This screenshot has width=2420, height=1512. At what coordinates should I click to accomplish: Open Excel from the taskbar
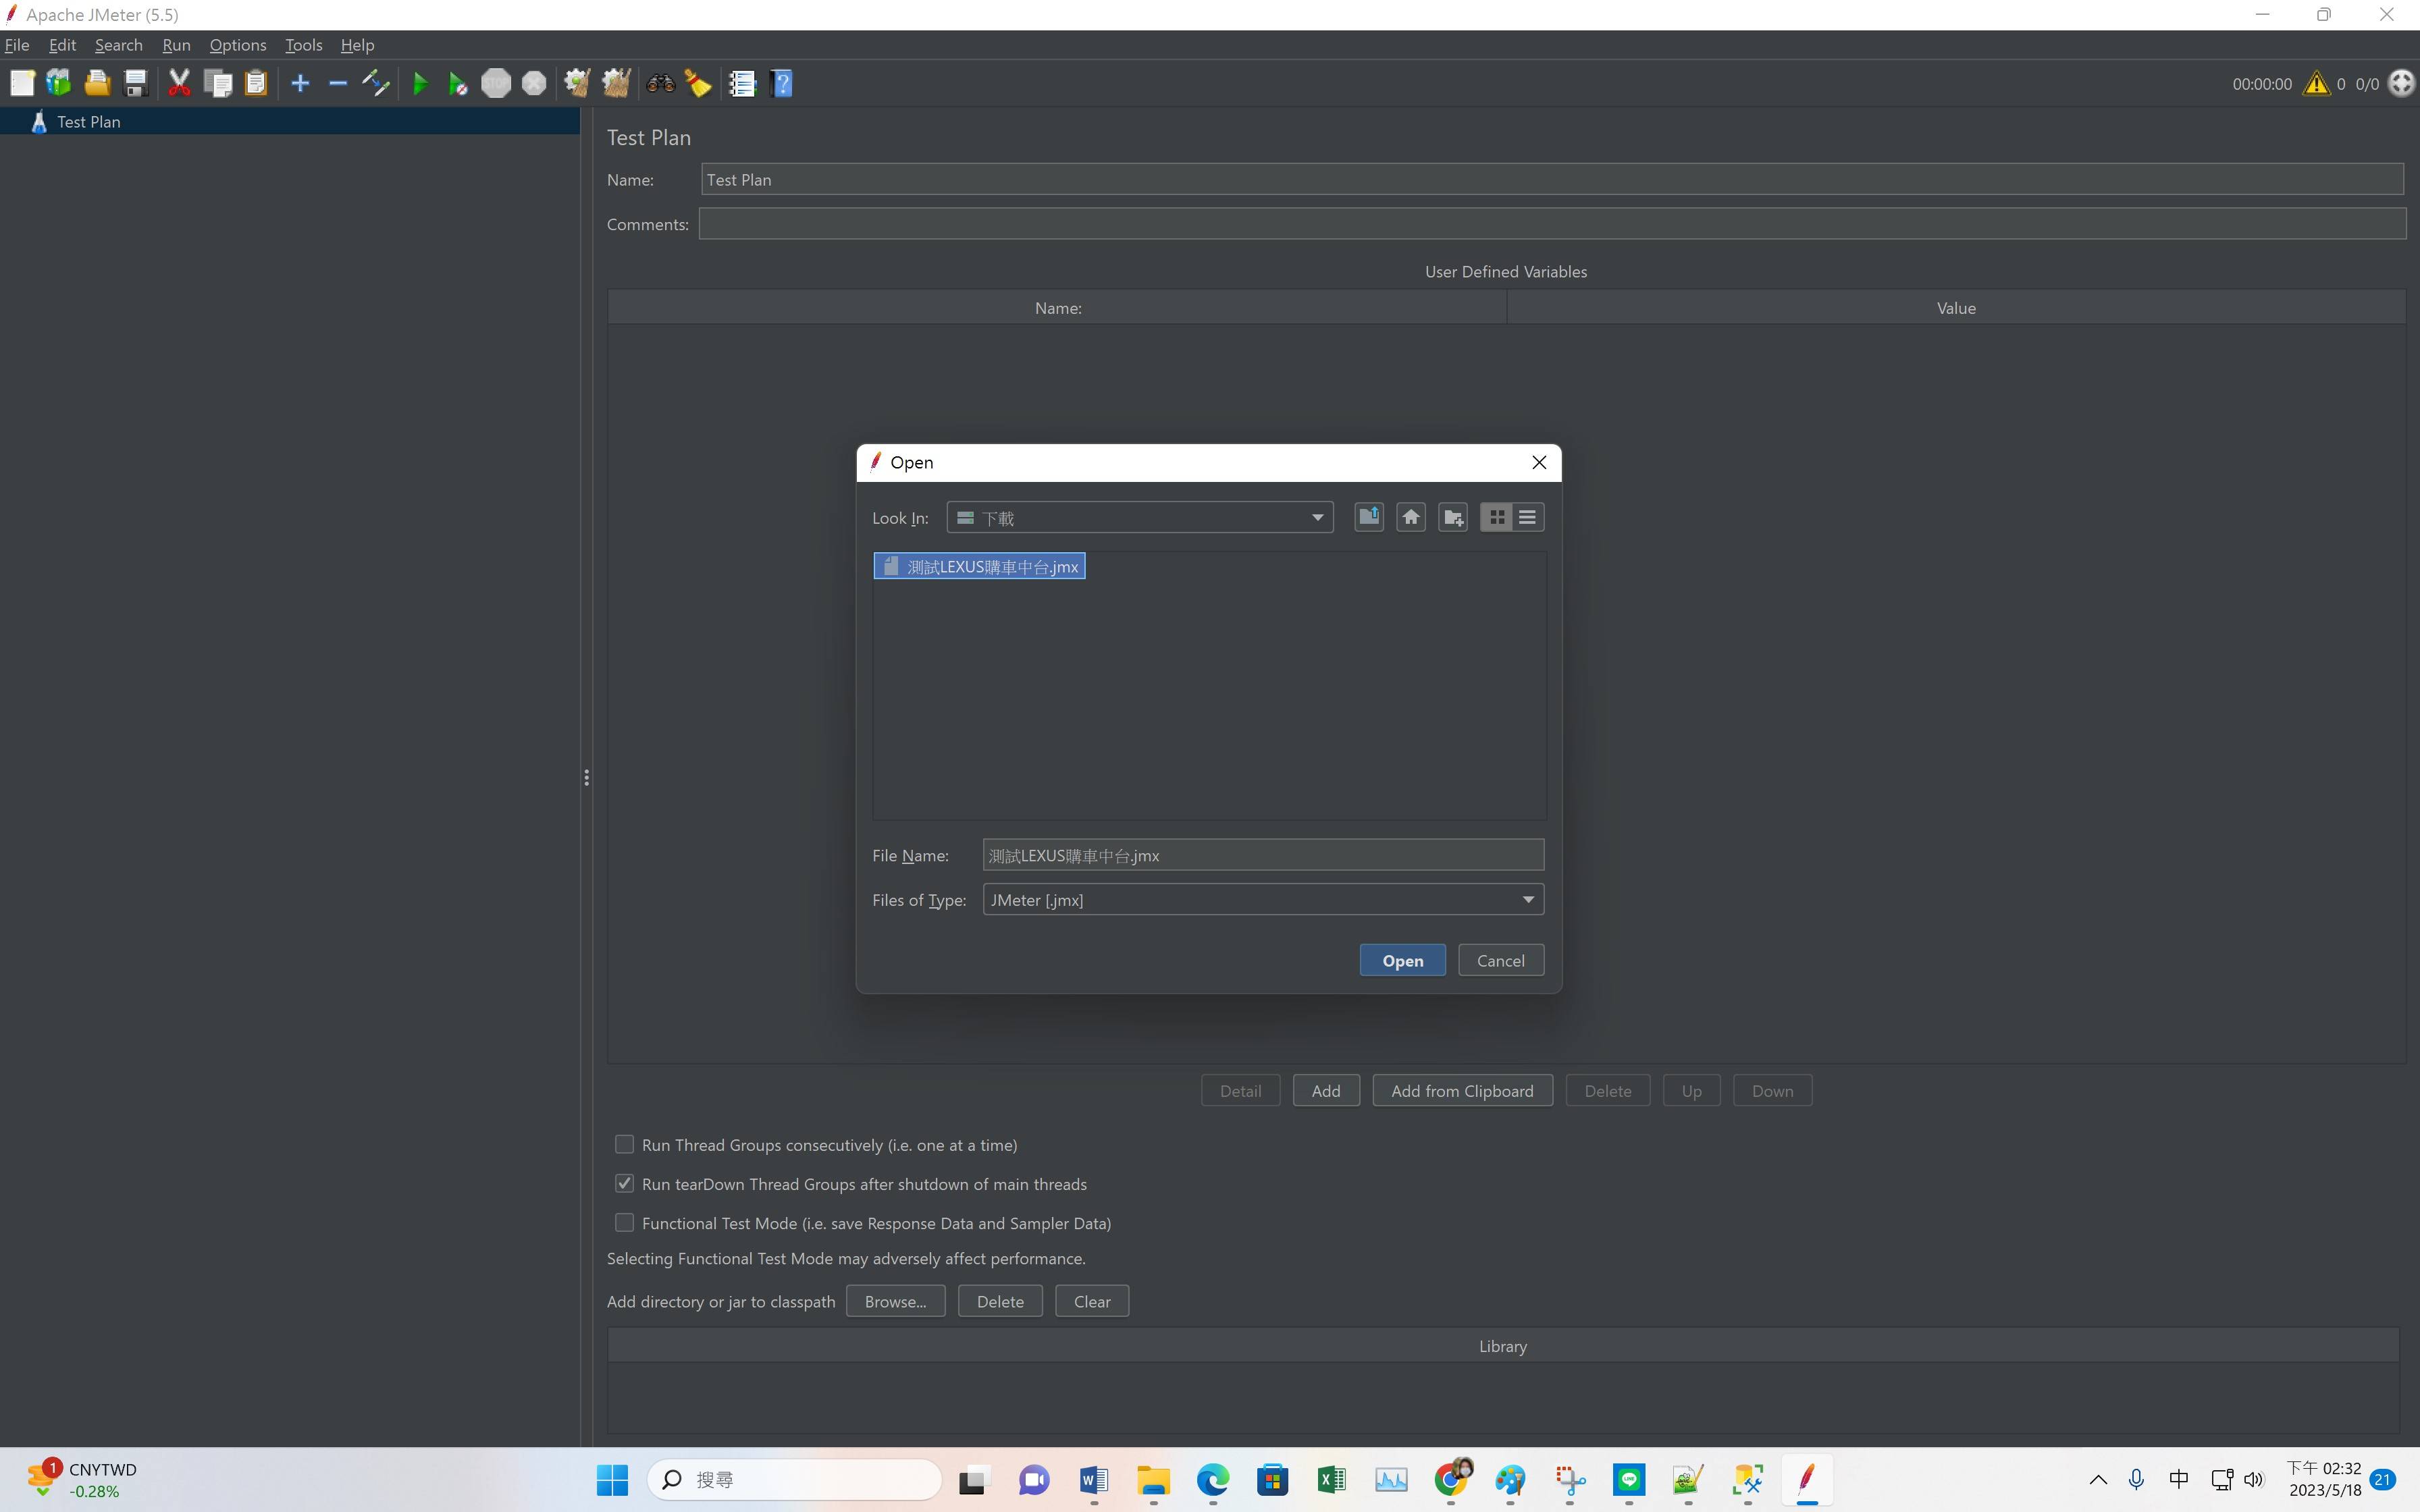(1331, 1479)
